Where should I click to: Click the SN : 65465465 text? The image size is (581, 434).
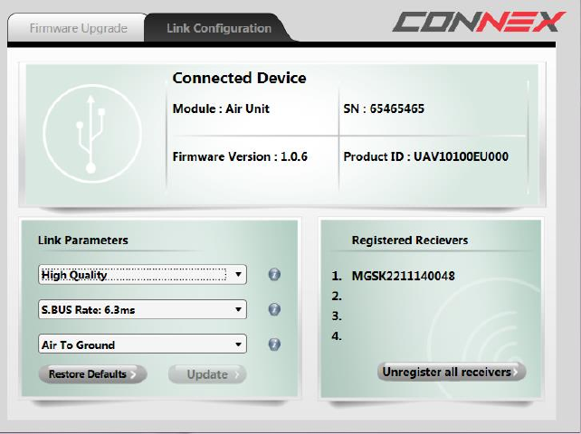384,108
